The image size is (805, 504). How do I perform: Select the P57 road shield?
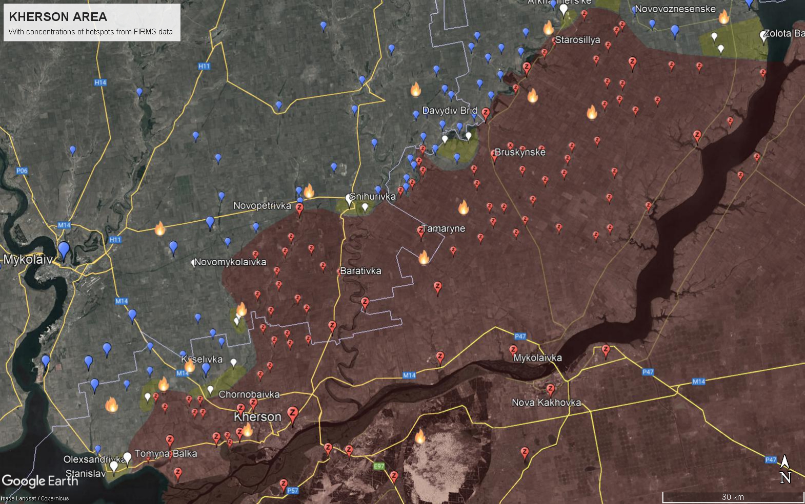[292, 491]
